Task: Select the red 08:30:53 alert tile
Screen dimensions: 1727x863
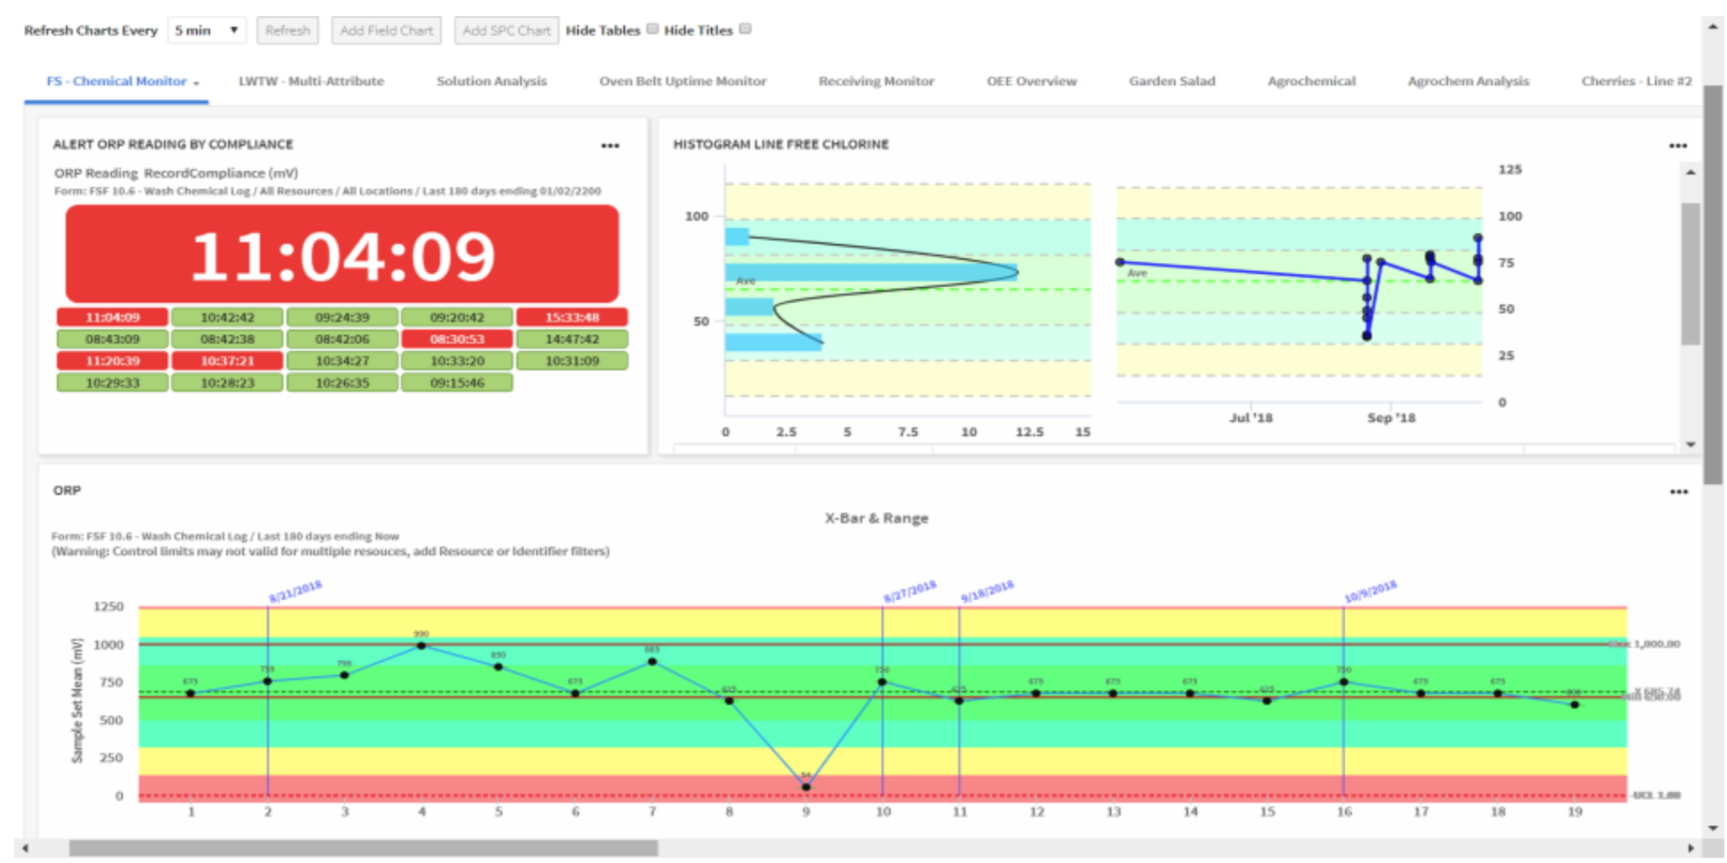Action: 457,339
